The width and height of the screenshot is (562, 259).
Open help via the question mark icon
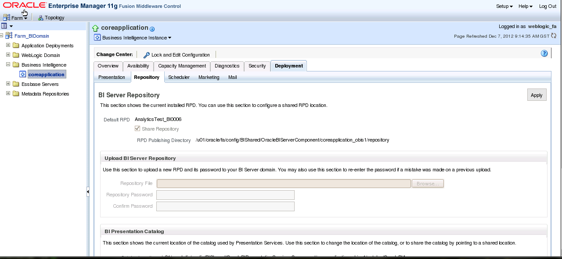(x=544, y=53)
